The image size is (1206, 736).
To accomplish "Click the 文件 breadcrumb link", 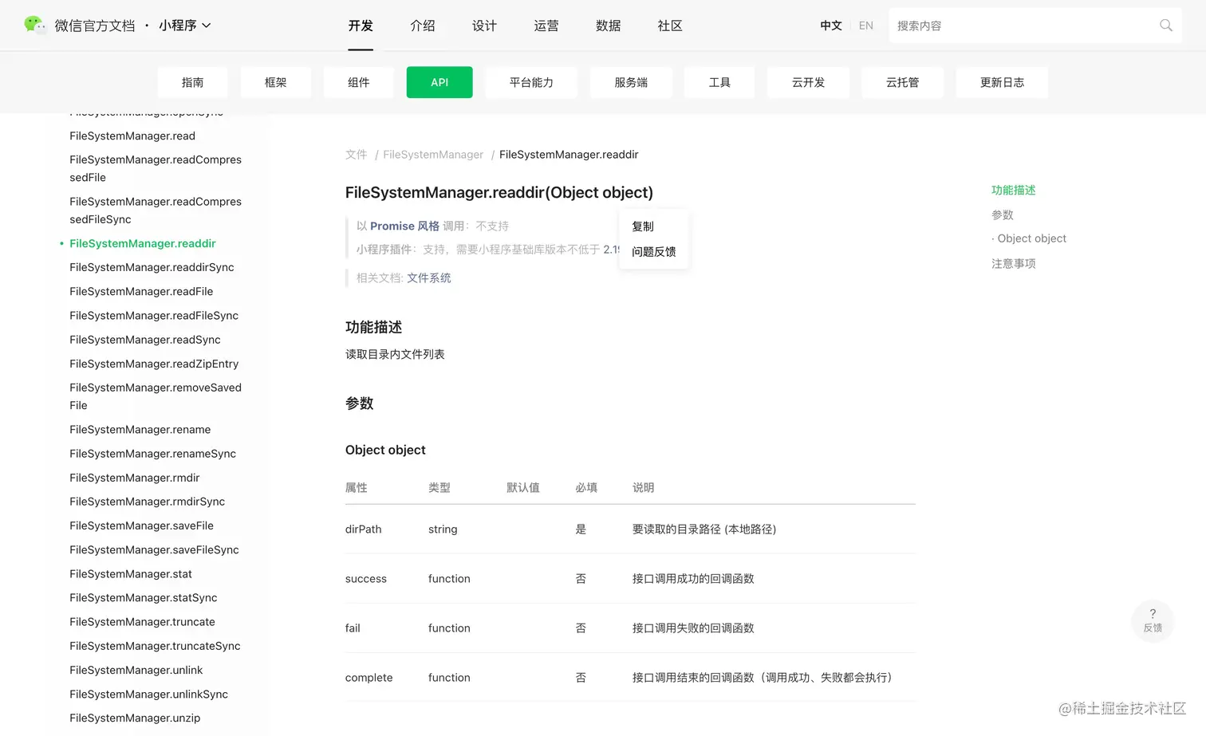I will click(x=356, y=155).
